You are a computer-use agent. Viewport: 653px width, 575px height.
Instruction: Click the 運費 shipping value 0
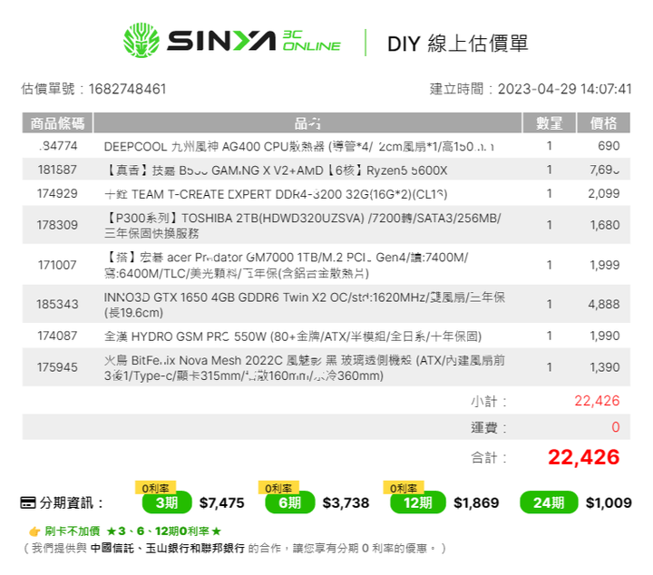616,427
